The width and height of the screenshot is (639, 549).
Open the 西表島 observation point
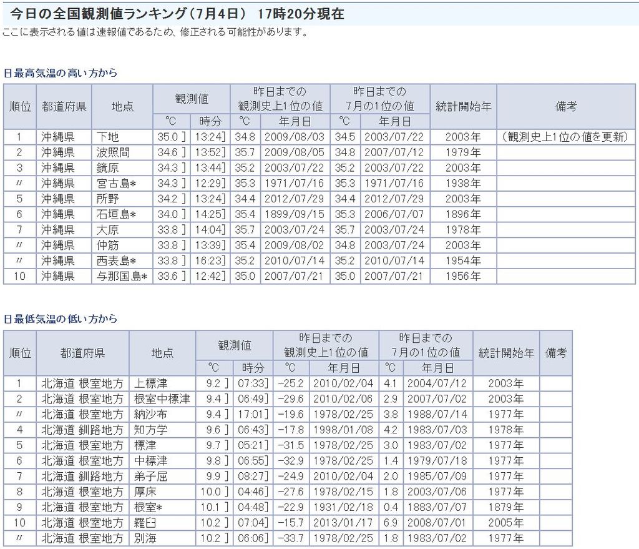pyautogui.click(x=116, y=260)
